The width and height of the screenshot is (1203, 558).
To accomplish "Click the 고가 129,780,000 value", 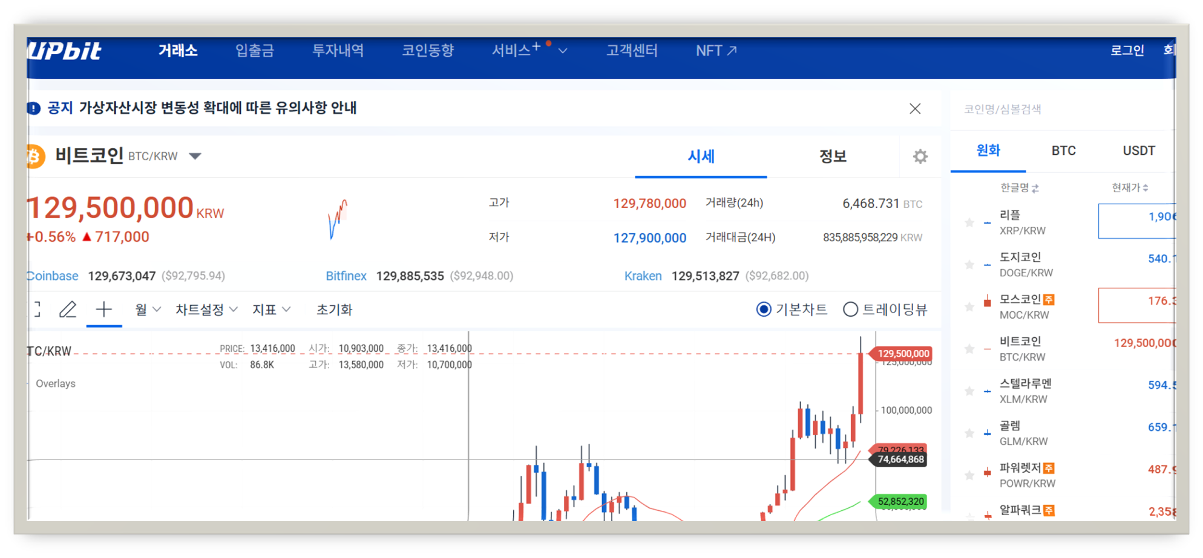I will pos(649,204).
